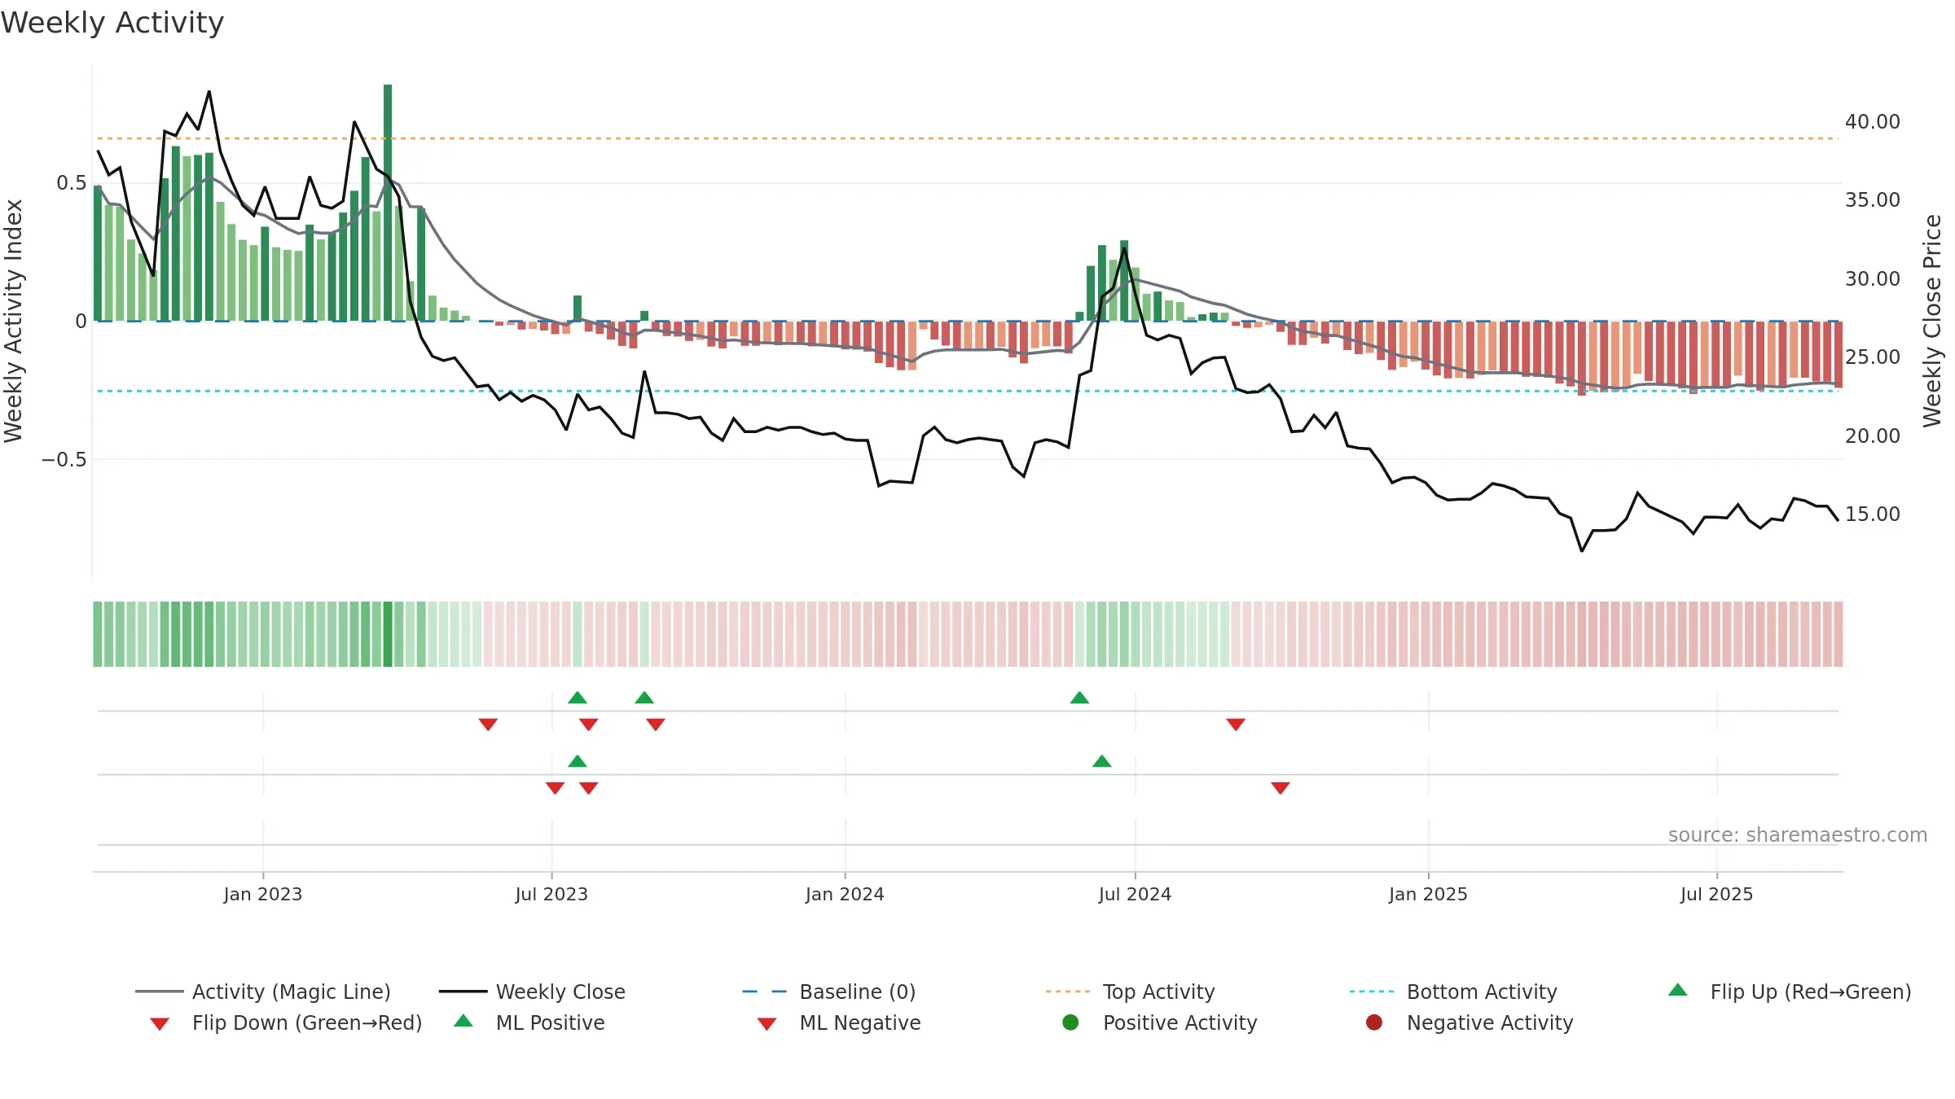Click the Negative Activity red circle icon
Viewport: 1955px width, 1099px height.
point(1374,1022)
